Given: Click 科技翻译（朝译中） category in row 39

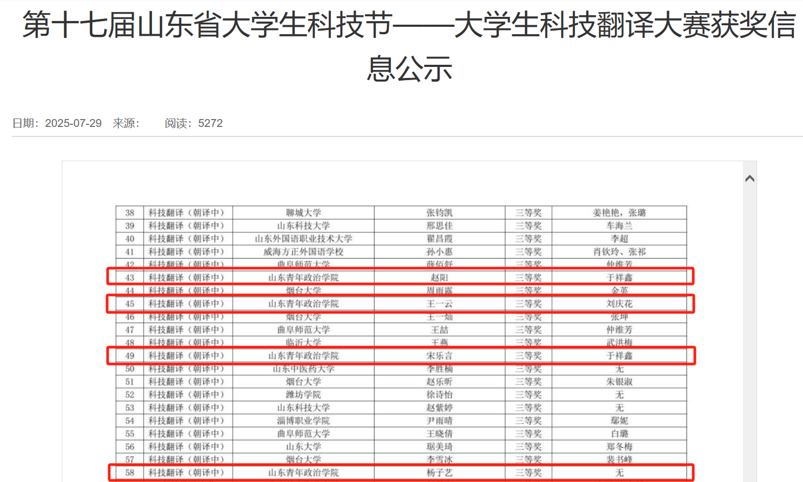Looking at the screenshot, I should (x=187, y=226).
